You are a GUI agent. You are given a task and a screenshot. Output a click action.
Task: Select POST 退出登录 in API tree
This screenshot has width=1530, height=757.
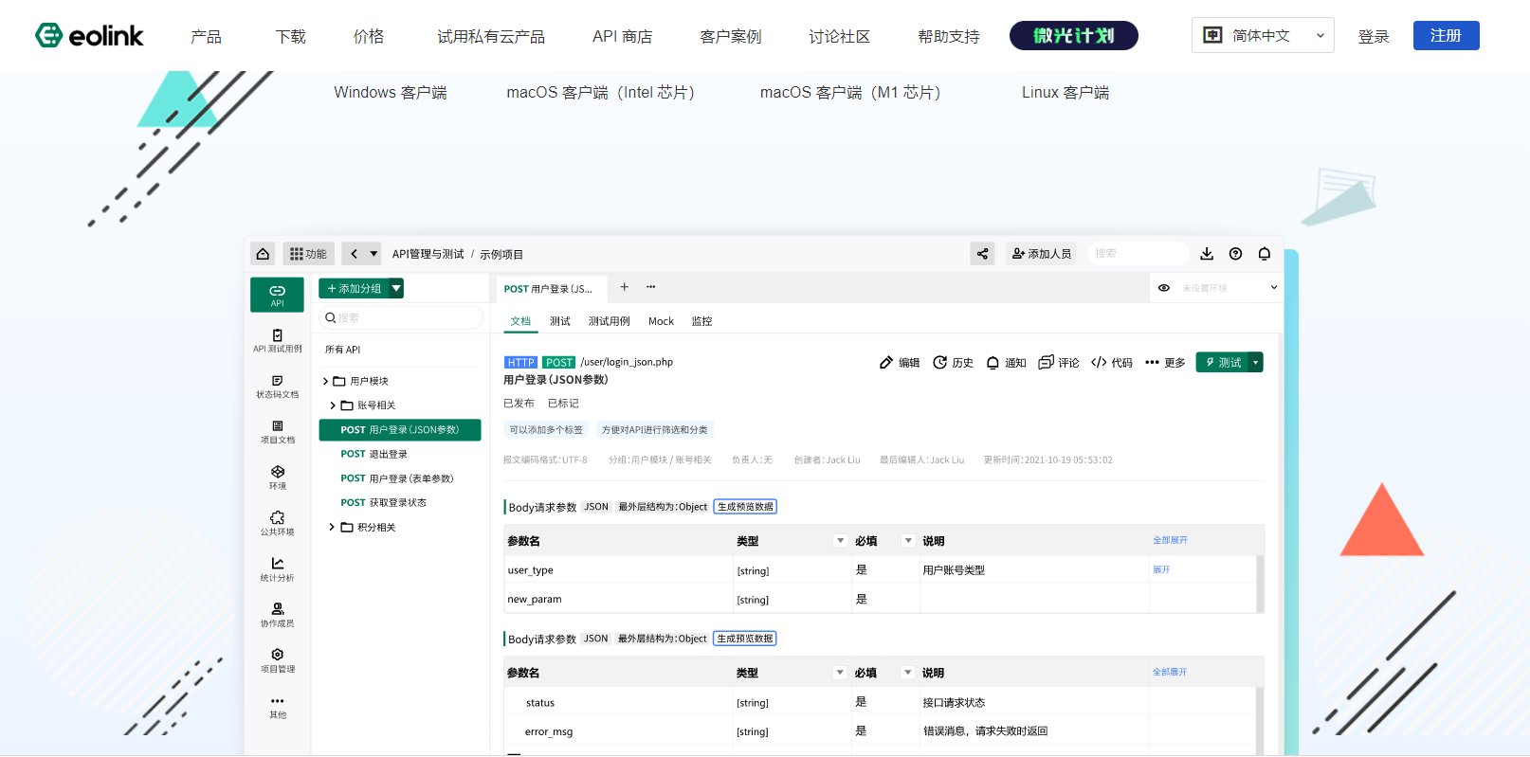pyautogui.click(x=374, y=455)
